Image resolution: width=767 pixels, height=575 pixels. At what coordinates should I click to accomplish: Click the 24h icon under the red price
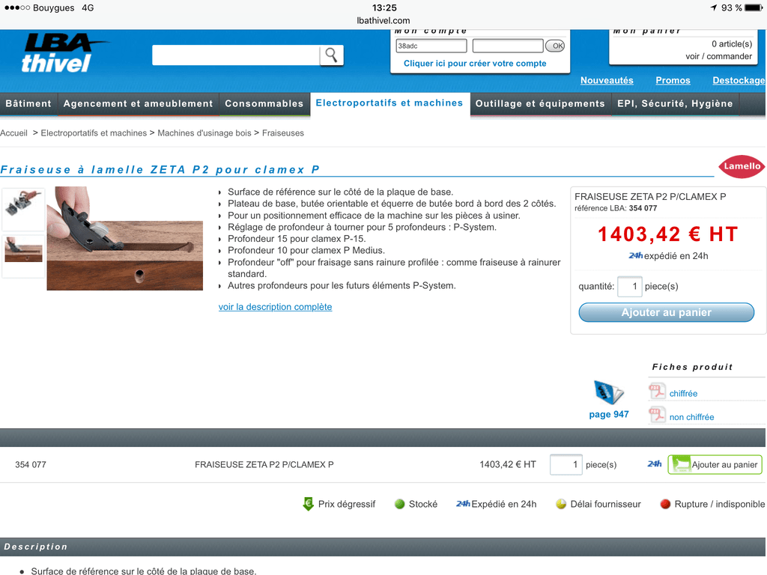(635, 255)
